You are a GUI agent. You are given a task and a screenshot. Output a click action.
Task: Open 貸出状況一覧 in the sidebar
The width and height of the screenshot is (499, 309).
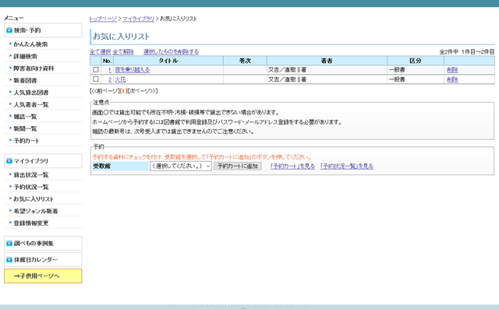click(31, 175)
